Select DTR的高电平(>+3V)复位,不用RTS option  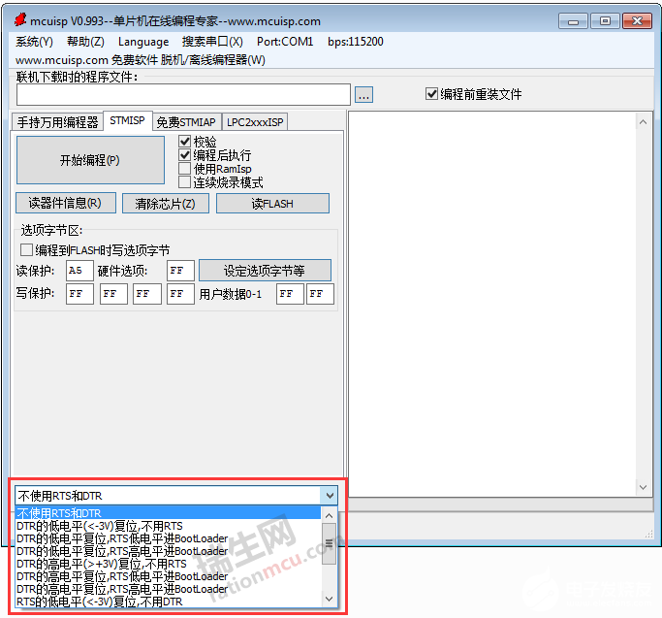coord(168,564)
